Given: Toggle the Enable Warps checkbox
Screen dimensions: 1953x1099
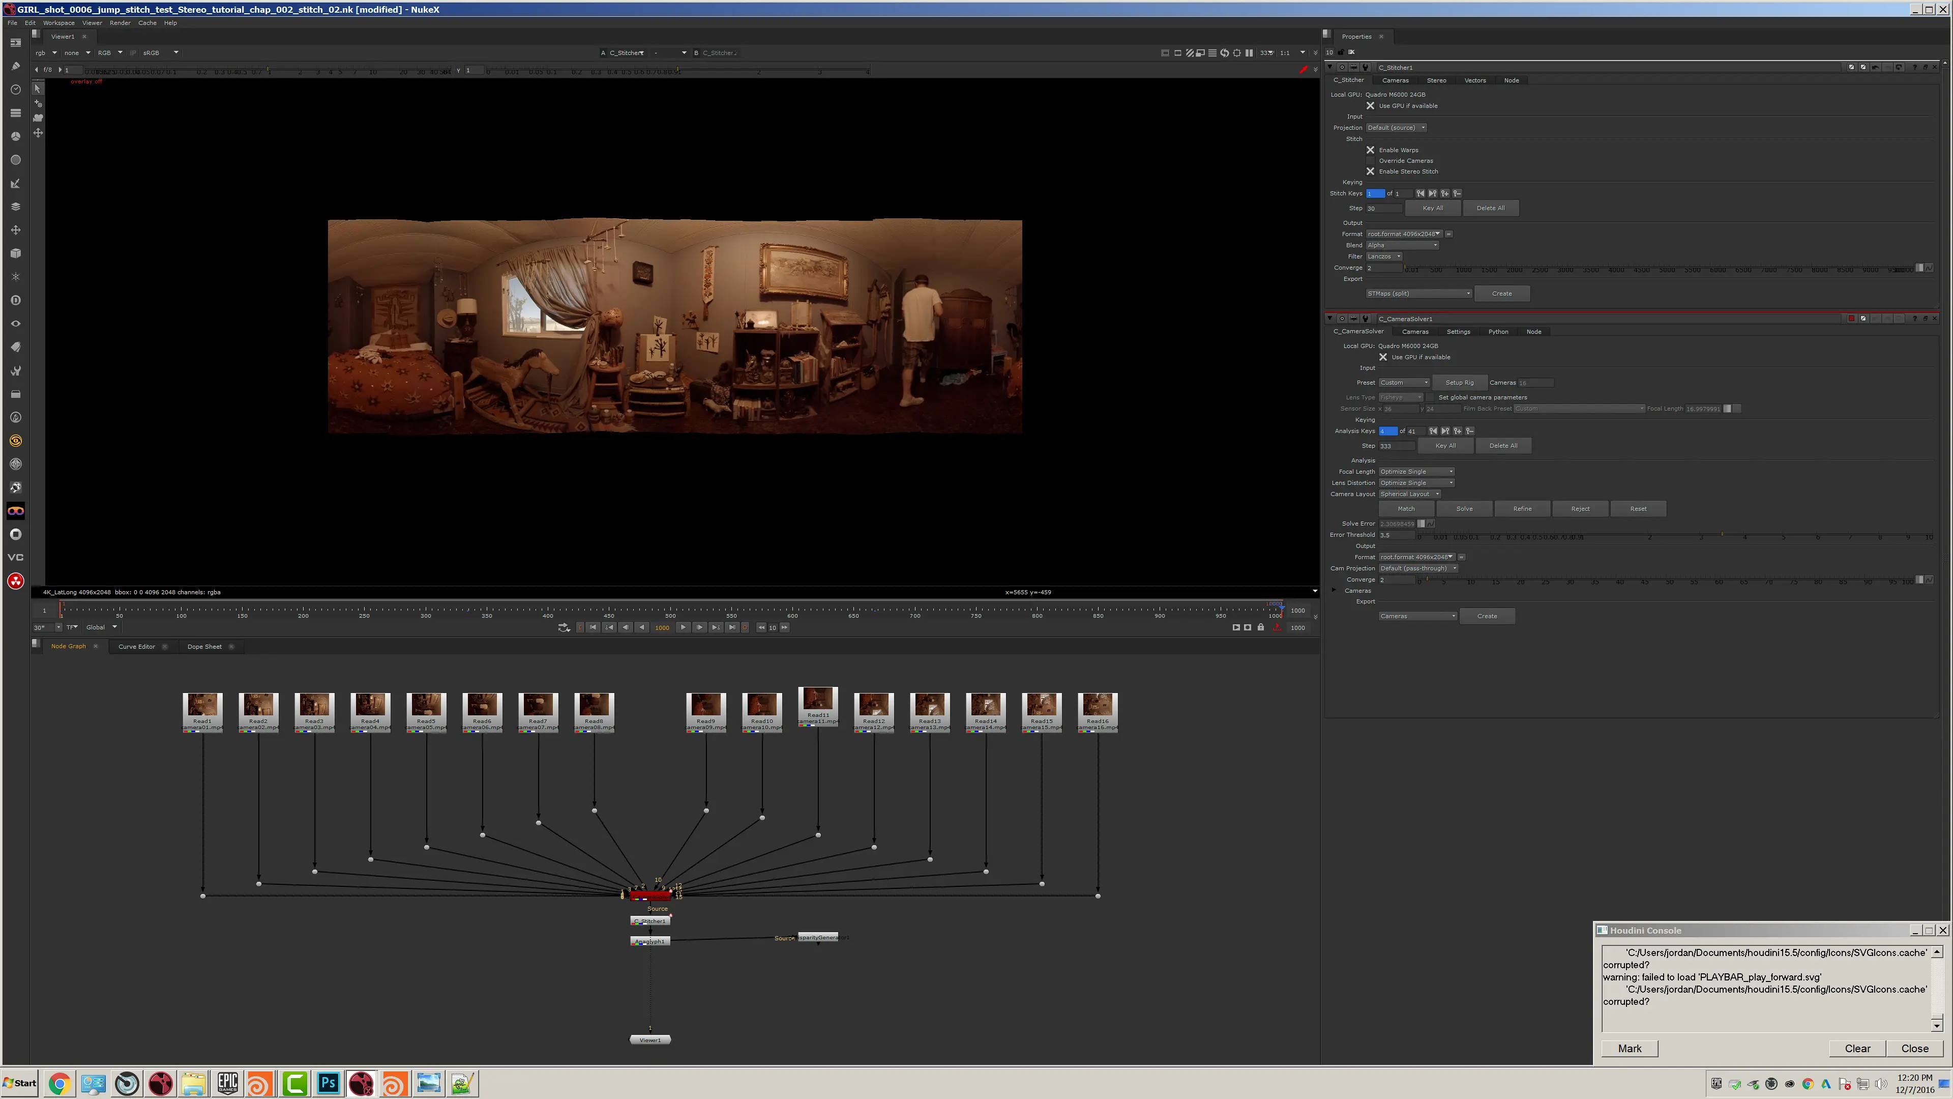Looking at the screenshot, I should [x=1371, y=150].
